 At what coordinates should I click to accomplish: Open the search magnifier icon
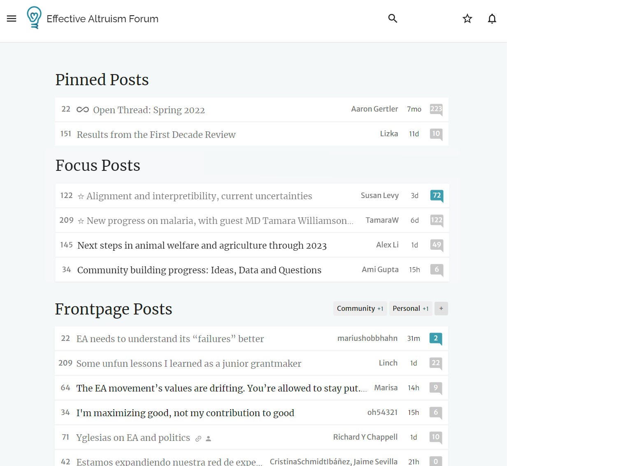tap(393, 19)
